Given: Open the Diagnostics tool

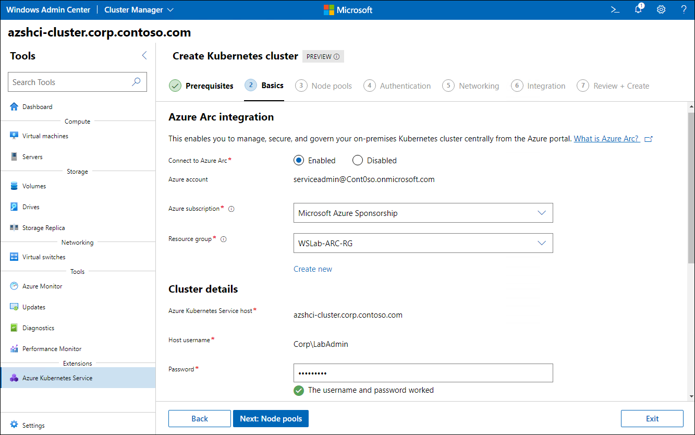Looking at the screenshot, I should (x=39, y=328).
